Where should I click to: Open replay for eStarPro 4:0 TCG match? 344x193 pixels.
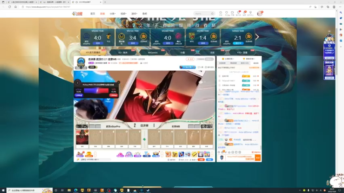[98, 43]
